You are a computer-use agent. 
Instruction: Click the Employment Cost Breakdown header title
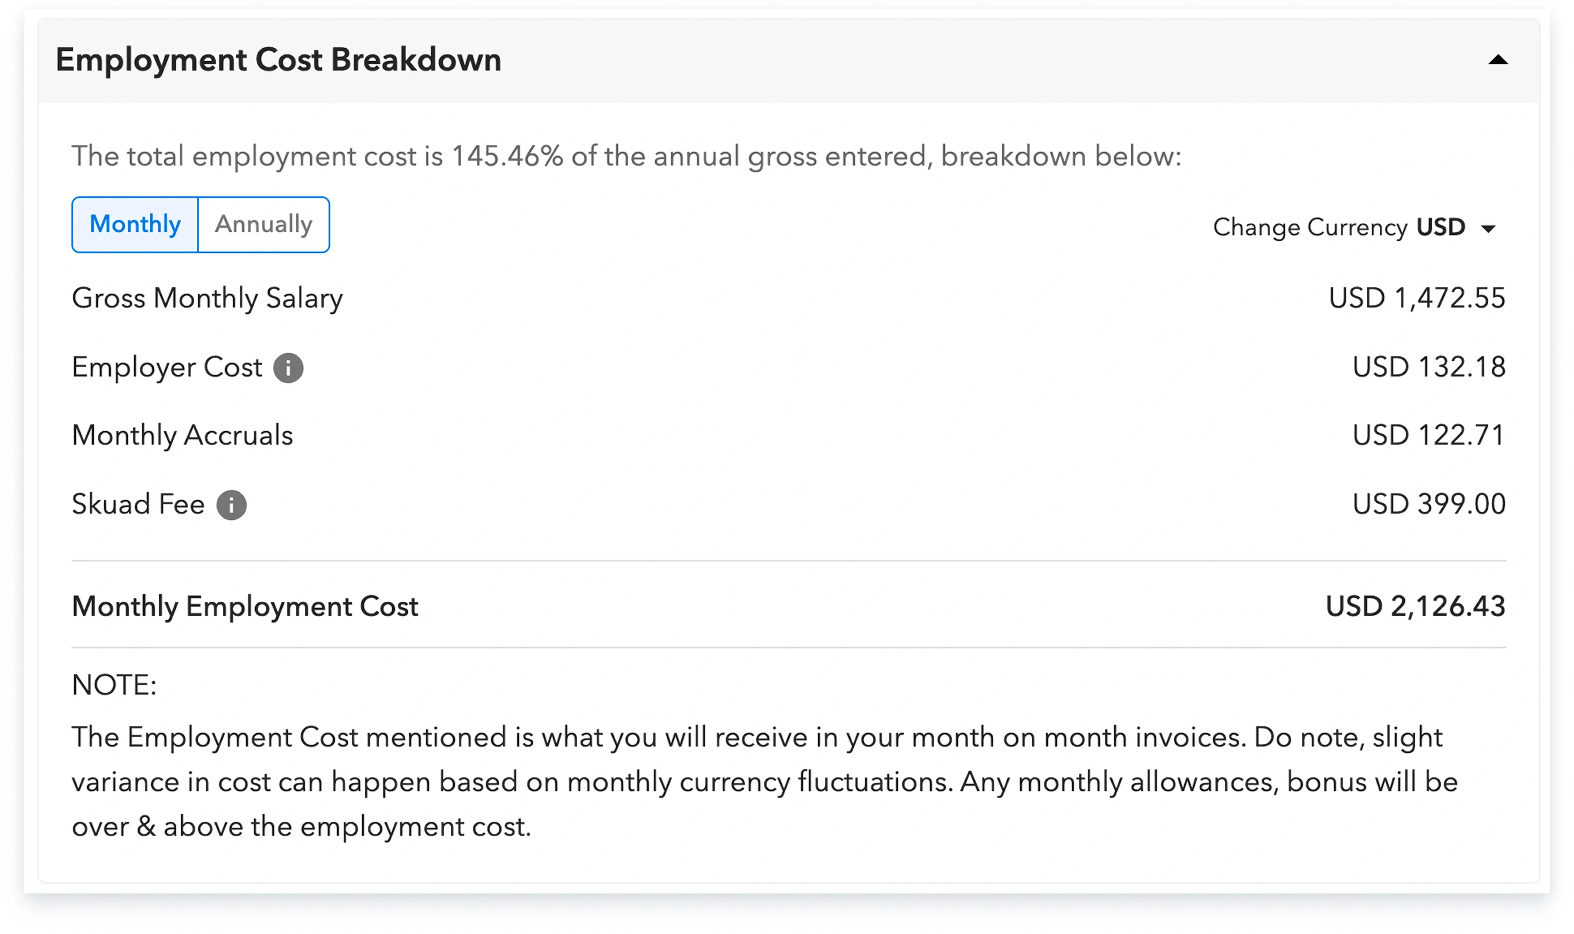[278, 60]
